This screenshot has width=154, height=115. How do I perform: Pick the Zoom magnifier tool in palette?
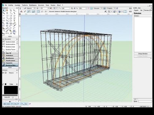14,10
